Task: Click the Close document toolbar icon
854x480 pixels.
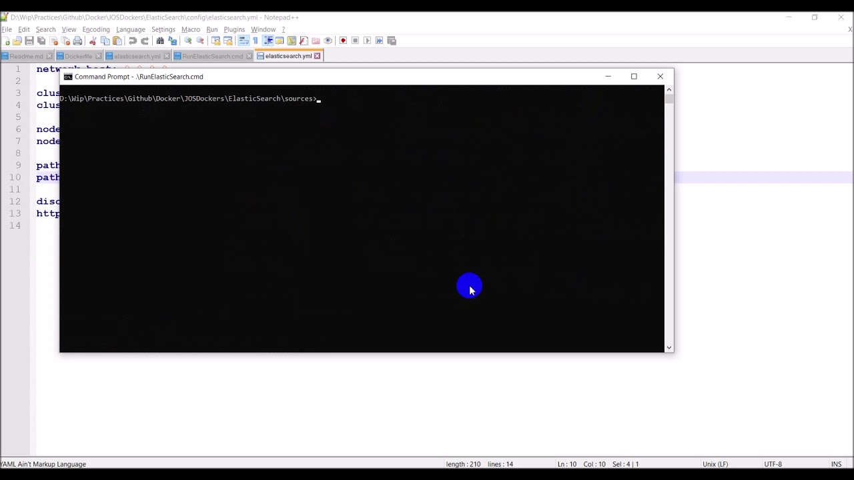Action: click(x=54, y=41)
